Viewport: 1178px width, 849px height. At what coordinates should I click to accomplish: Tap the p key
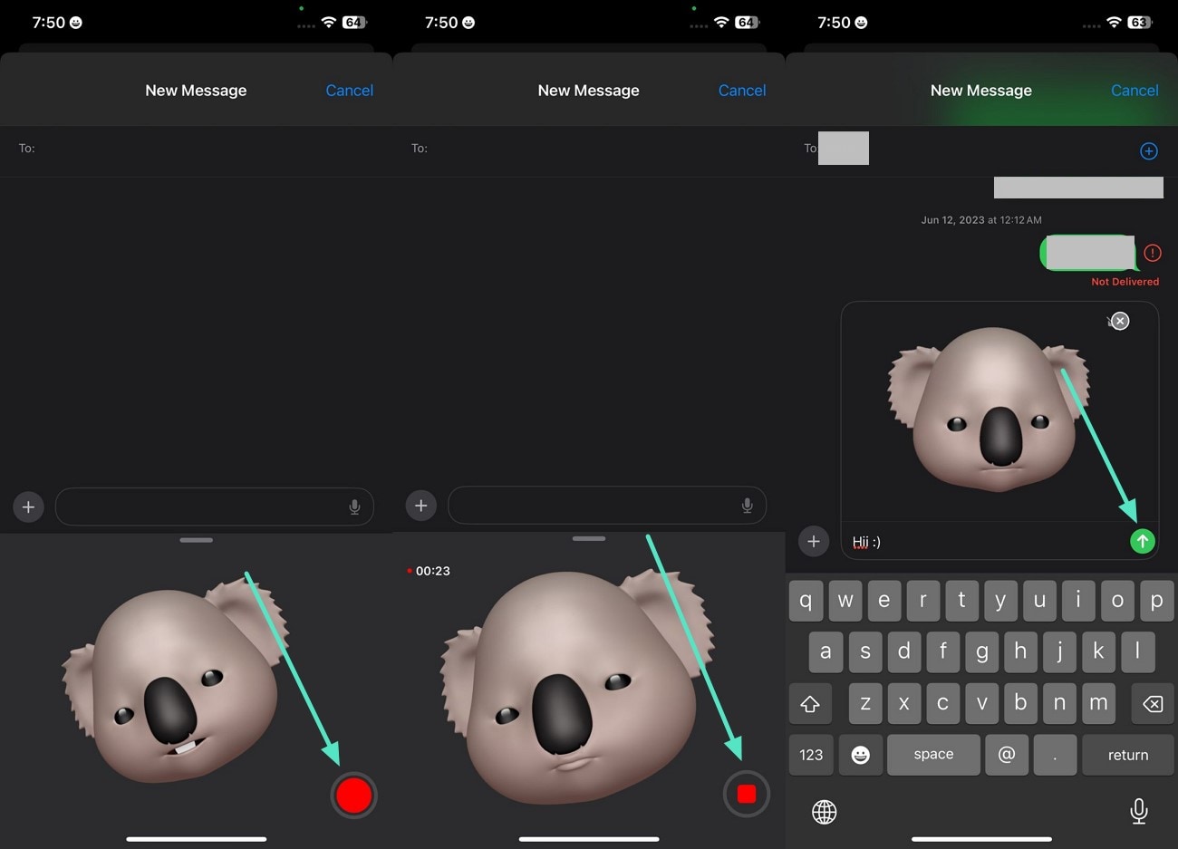(1157, 600)
